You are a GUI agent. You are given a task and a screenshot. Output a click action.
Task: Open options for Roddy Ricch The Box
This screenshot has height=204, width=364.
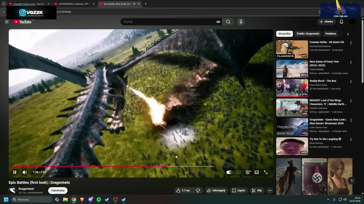click(351, 81)
